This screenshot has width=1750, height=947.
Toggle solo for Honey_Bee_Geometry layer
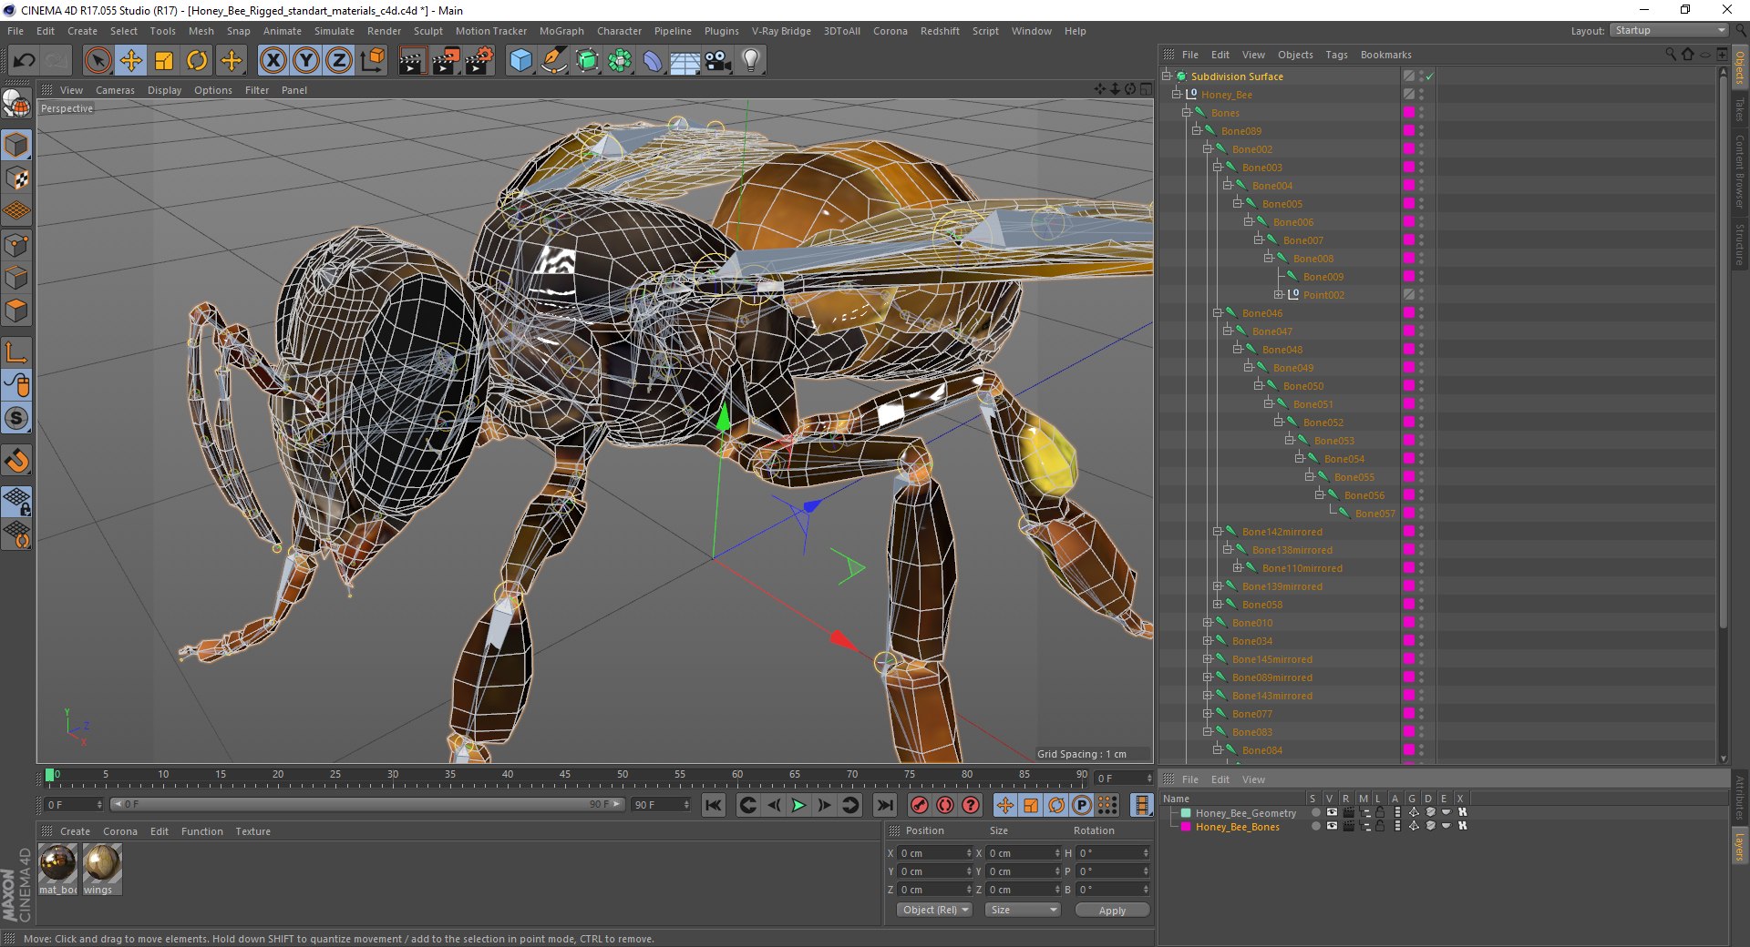coord(1315,812)
